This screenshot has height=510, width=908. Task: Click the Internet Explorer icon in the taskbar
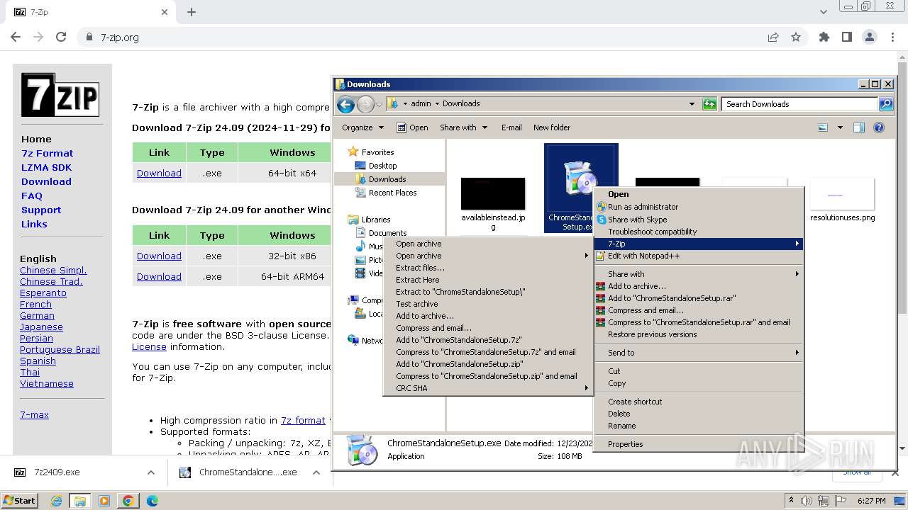(x=56, y=501)
